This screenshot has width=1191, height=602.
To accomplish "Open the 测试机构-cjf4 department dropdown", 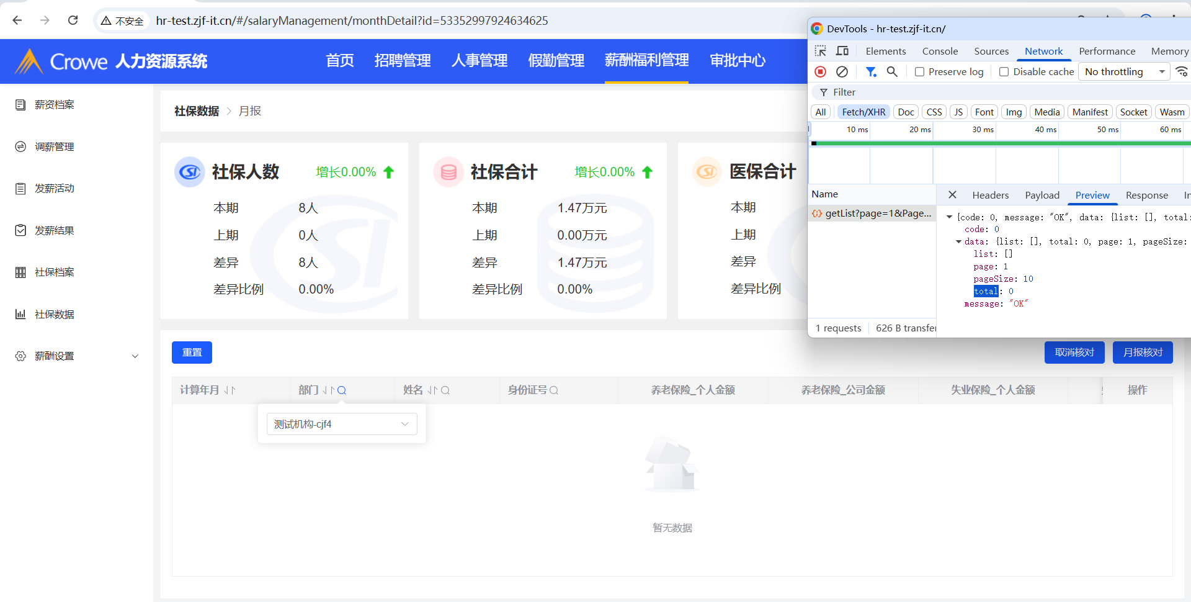I will tap(342, 424).
